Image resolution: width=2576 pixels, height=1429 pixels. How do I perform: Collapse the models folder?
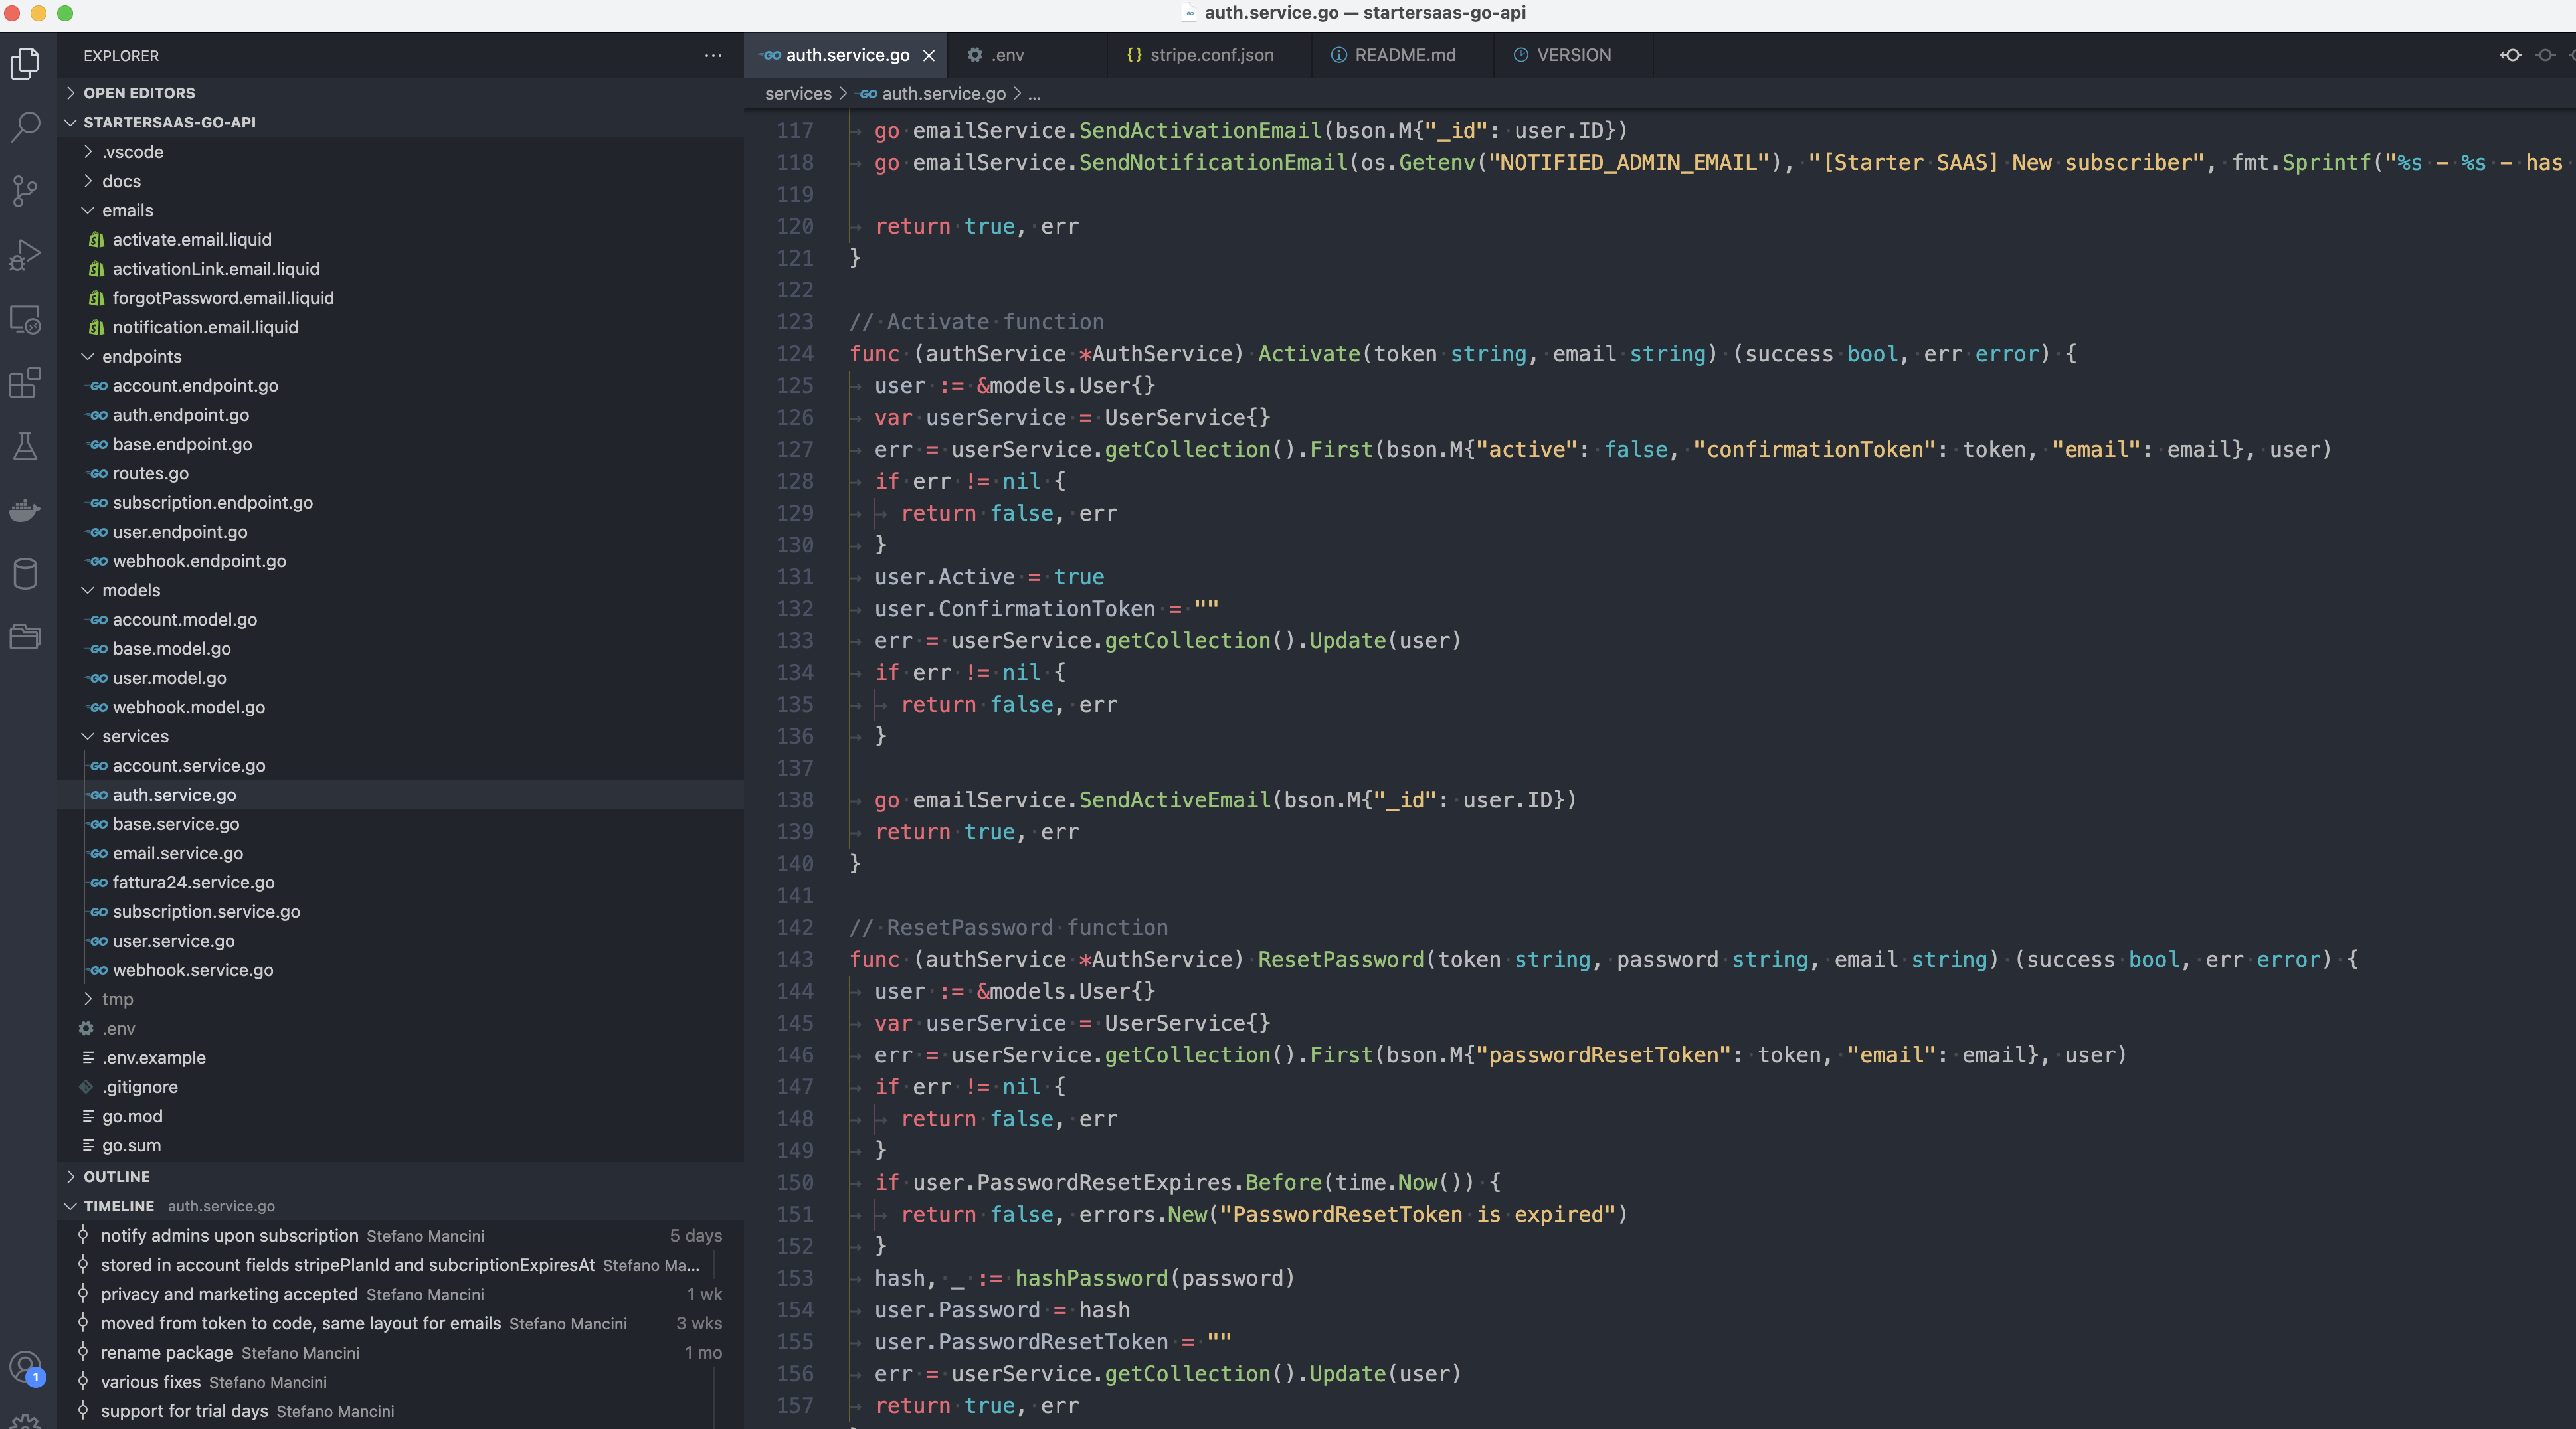point(88,590)
